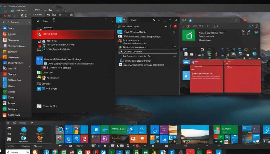Image resolution: width=270 pixels, height=154 pixels.
Task: Click the blue folder tile in the center app list
Action: (x=39, y=60)
